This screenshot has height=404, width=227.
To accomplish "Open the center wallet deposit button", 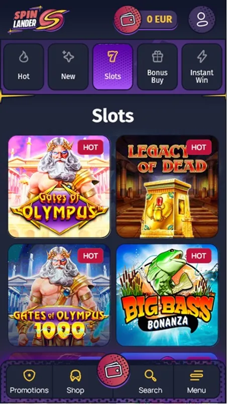I will (x=113, y=370).
